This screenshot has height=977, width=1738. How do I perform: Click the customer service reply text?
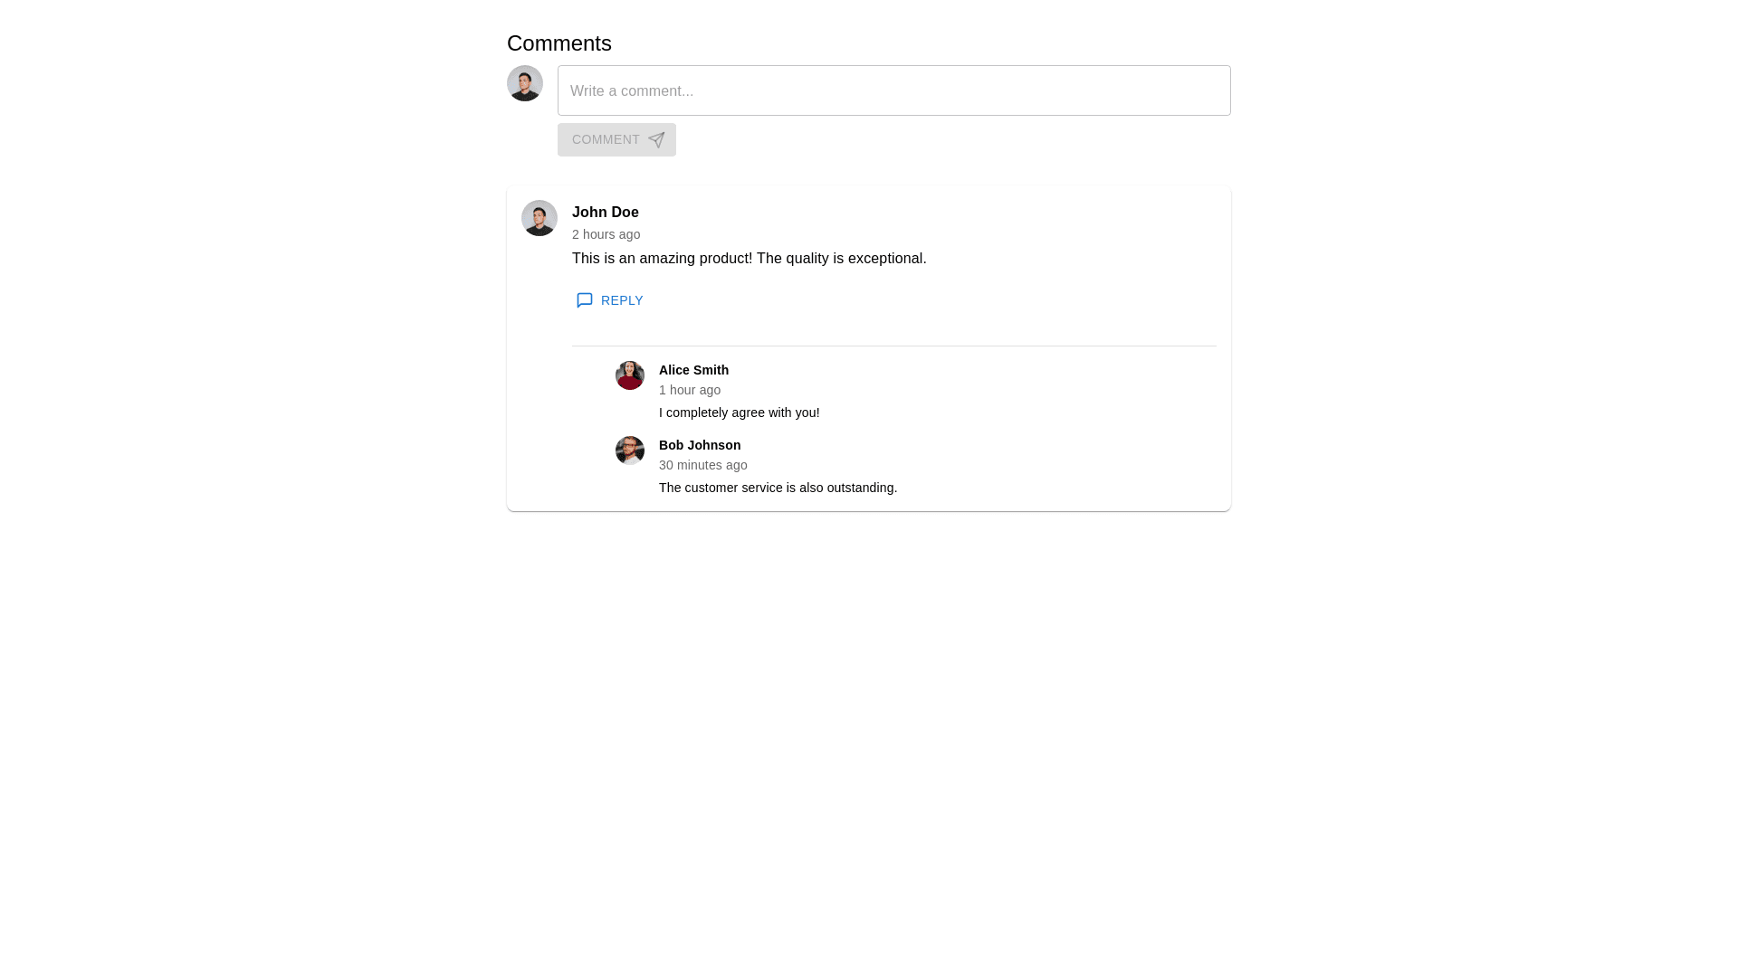pos(778,488)
